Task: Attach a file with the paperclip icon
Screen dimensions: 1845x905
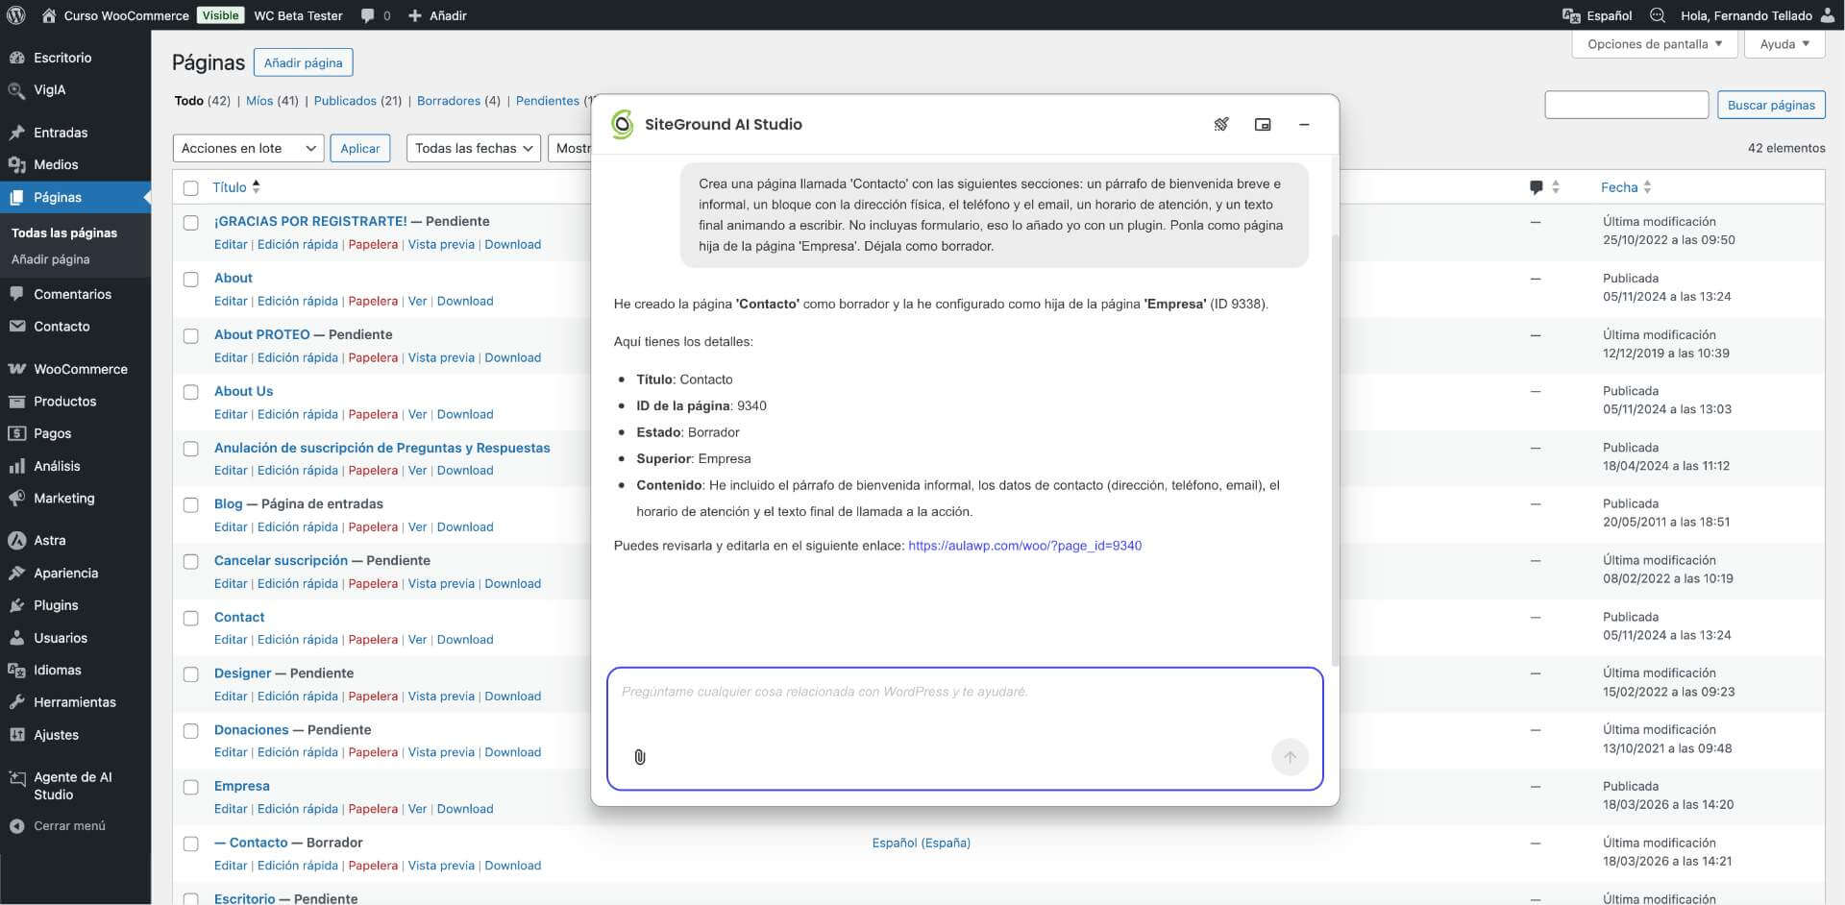Action: pyautogui.click(x=640, y=757)
